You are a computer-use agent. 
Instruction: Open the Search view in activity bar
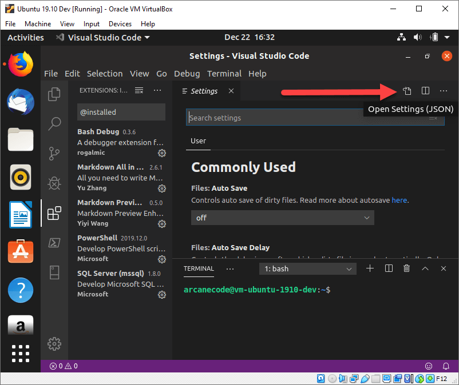click(x=54, y=123)
